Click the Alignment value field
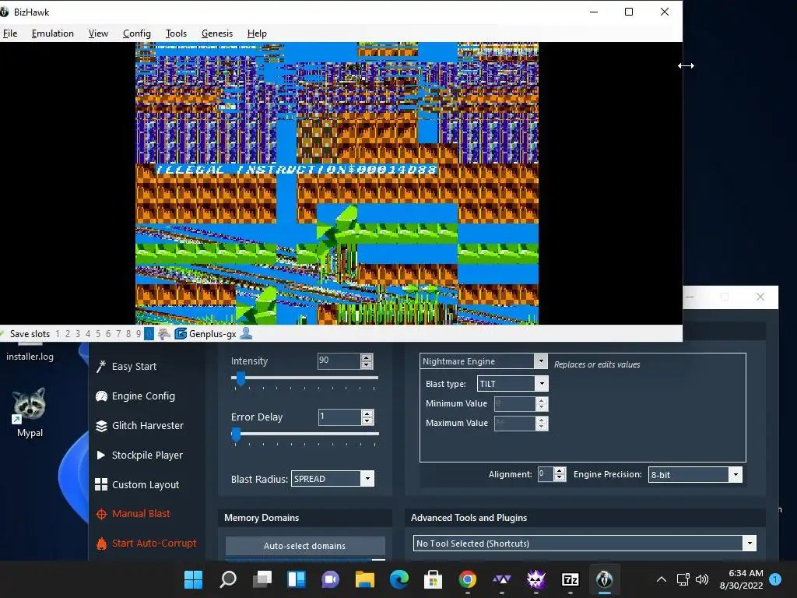 546,474
